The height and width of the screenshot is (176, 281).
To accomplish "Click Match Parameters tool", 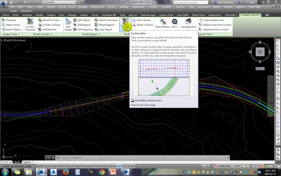I will pyautogui.click(x=106, y=20).
